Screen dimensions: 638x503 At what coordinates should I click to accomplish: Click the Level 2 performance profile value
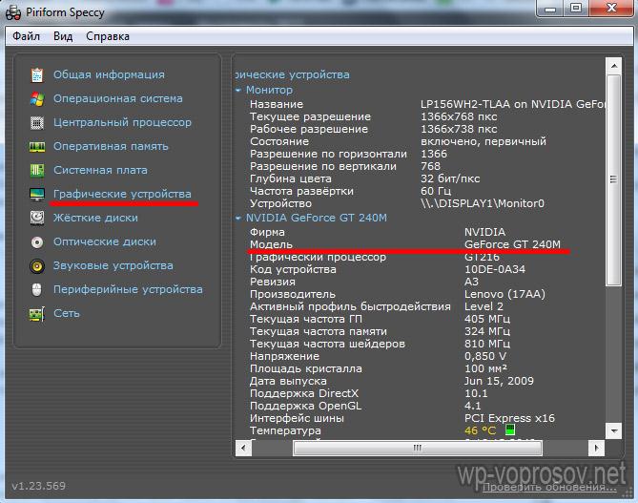coord(484,306)
